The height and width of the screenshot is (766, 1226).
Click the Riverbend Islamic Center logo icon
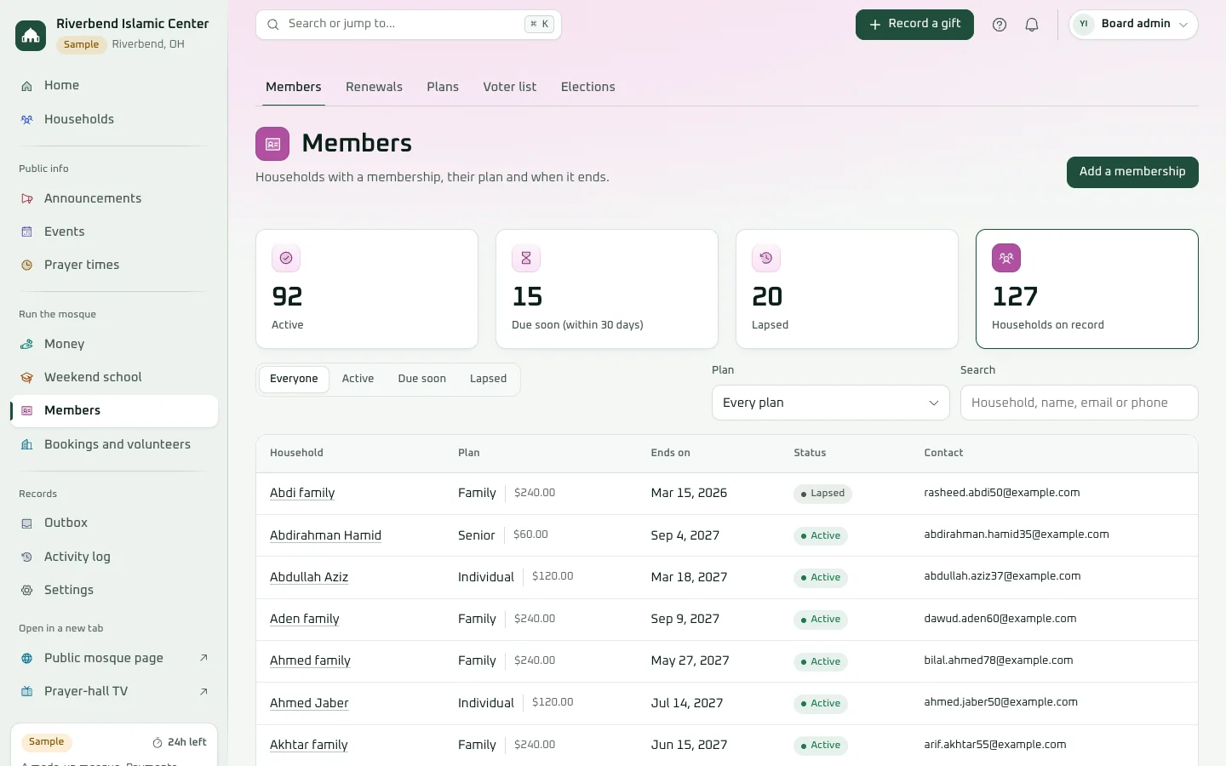tap(31, 35)
